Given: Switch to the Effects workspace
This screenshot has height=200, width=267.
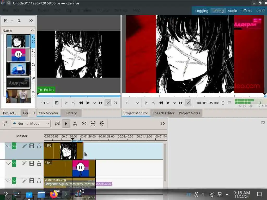Looking at the screenshot, I should [x=247, y=11].
